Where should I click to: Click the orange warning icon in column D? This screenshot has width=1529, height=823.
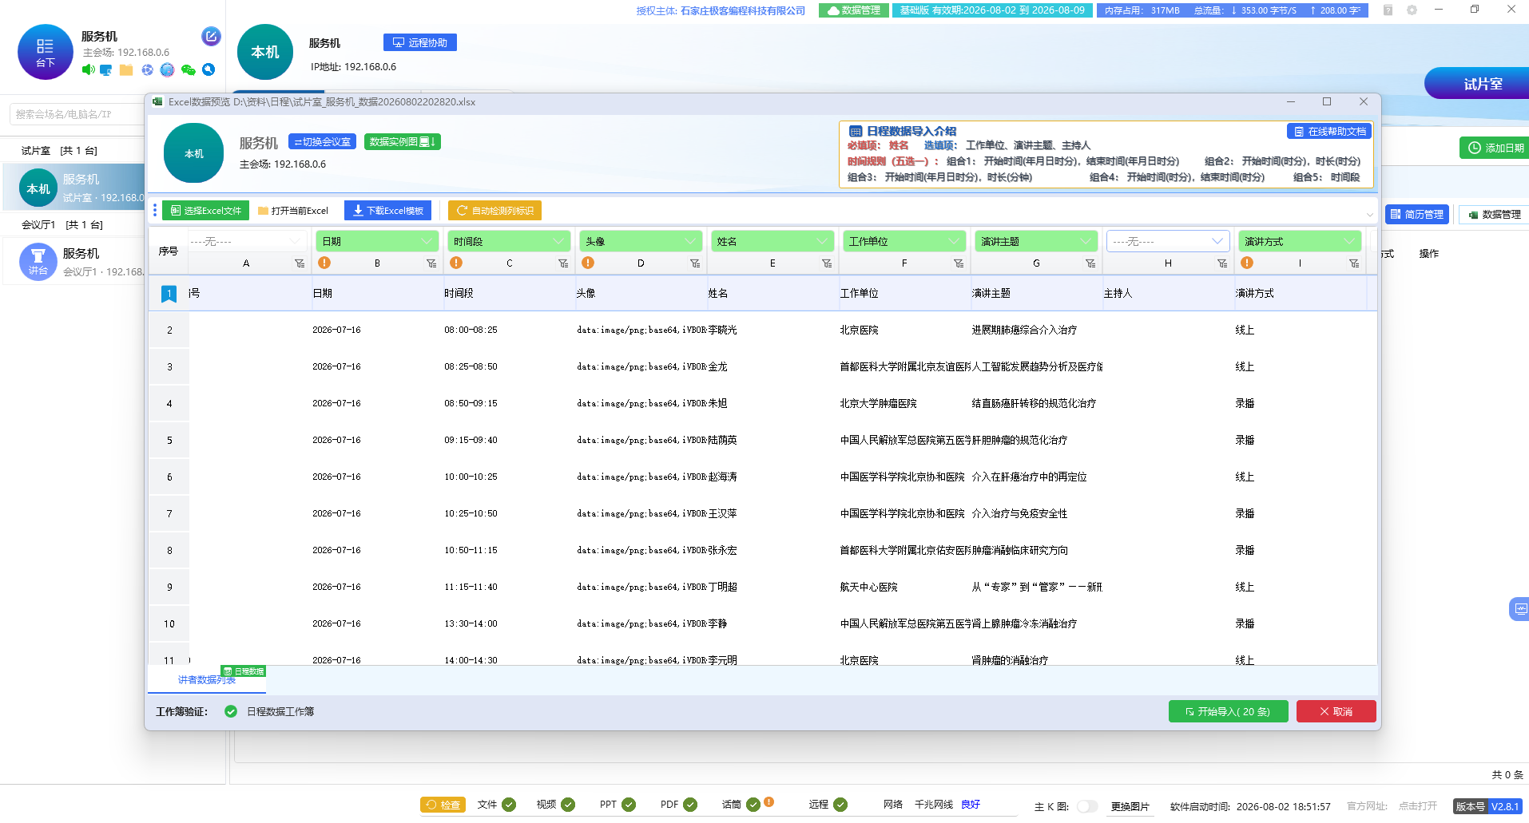click(x=588, y=263)
